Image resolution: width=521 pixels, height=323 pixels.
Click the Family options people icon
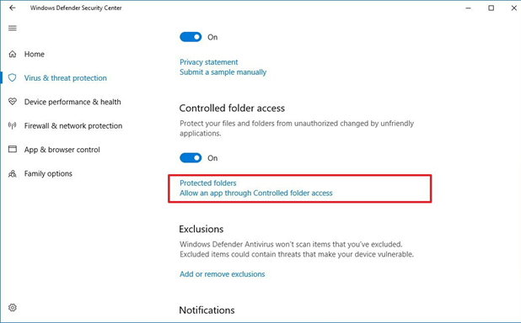tap(13, 173)
